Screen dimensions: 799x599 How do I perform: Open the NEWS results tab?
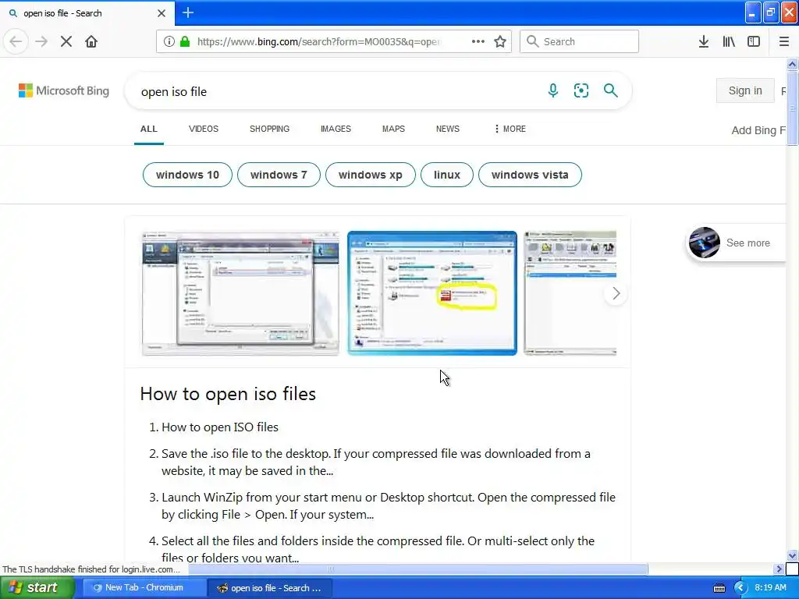(448, 129)
